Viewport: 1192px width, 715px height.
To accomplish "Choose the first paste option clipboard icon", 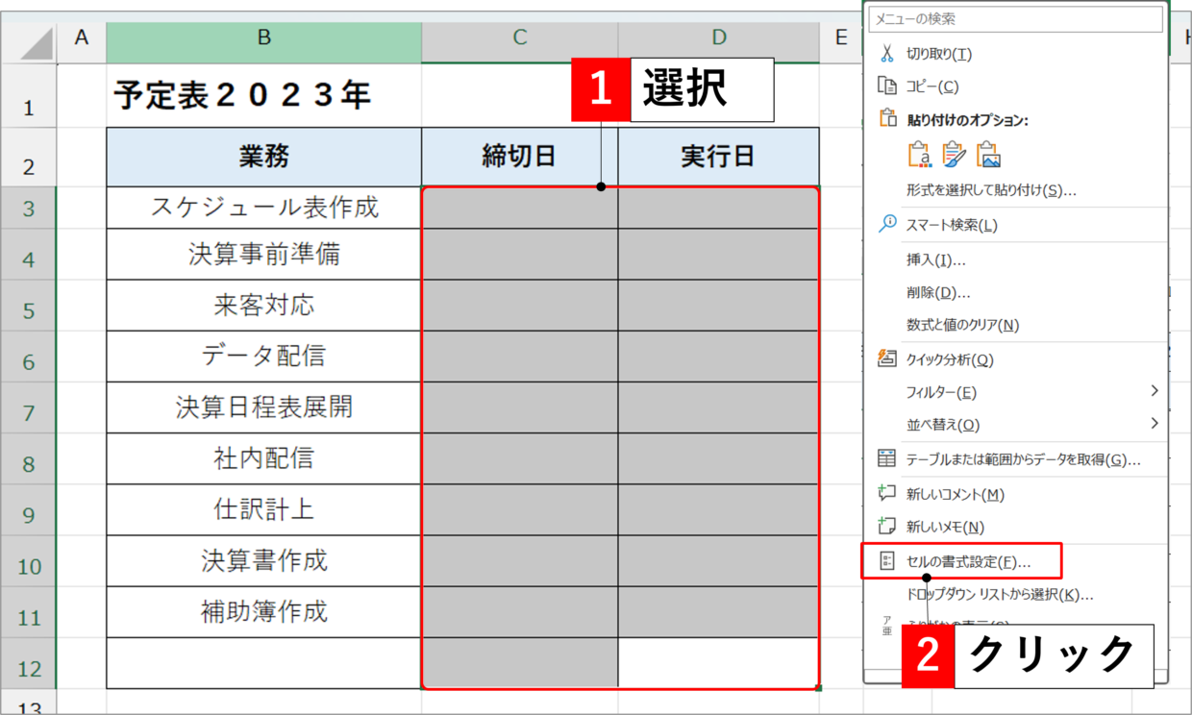I will pyautogui.click(x=920, y=155).
